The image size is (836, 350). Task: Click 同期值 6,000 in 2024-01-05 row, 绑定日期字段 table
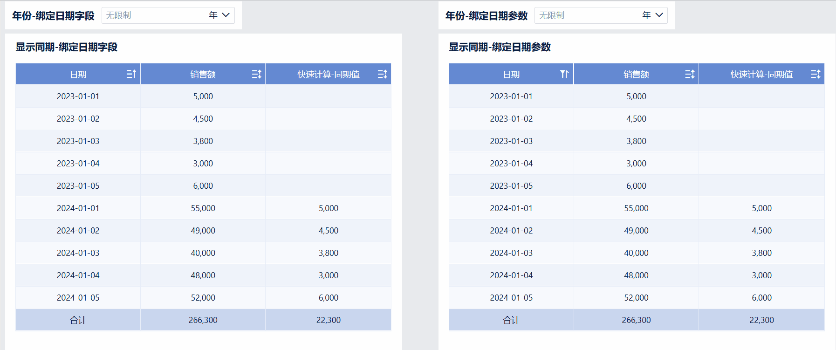[x=329, y=298]
